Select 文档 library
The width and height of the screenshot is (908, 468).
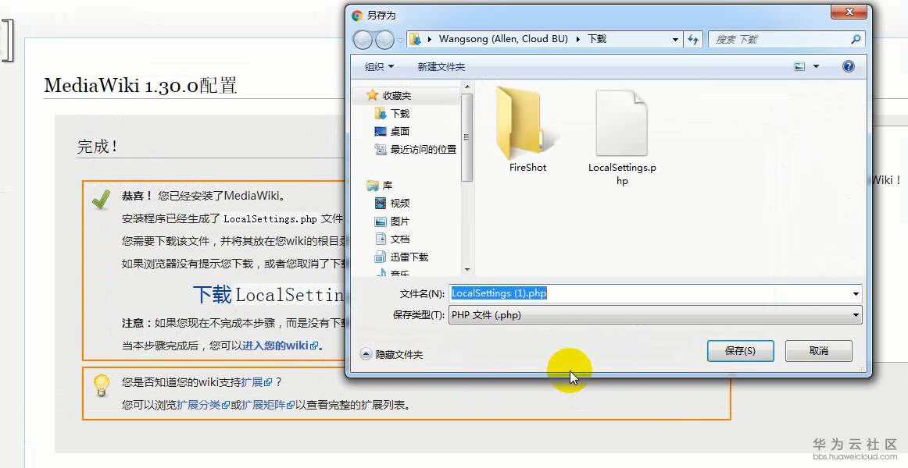click(399, 239)
